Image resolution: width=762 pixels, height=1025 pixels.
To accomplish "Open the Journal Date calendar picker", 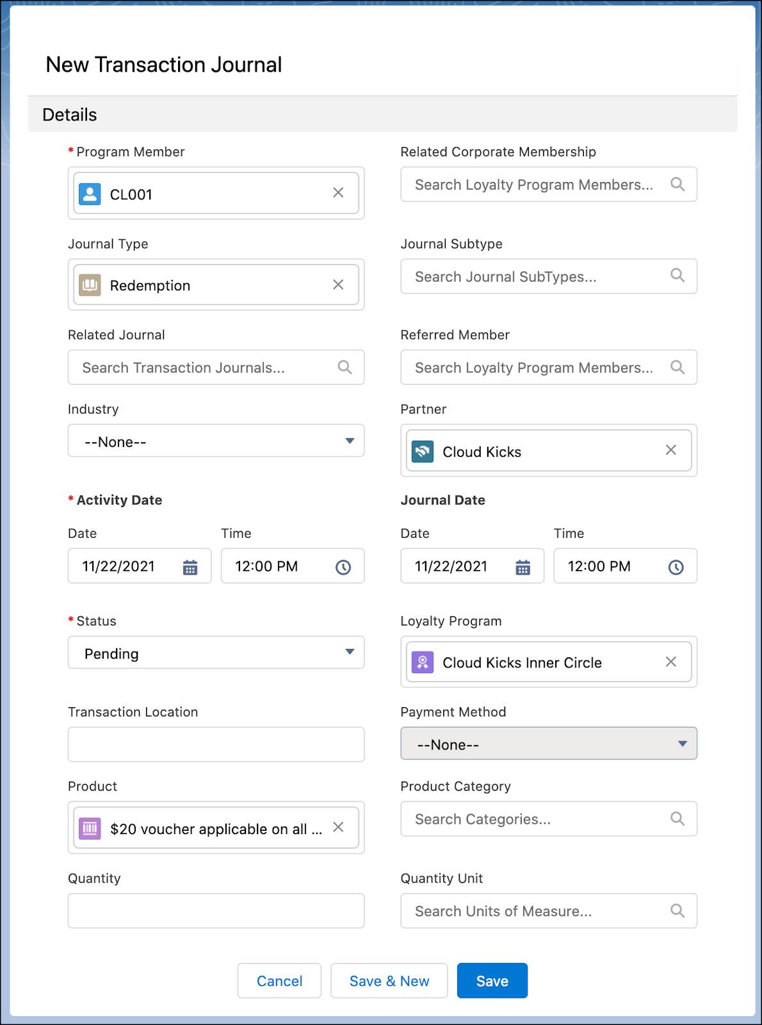I will 523,567.
